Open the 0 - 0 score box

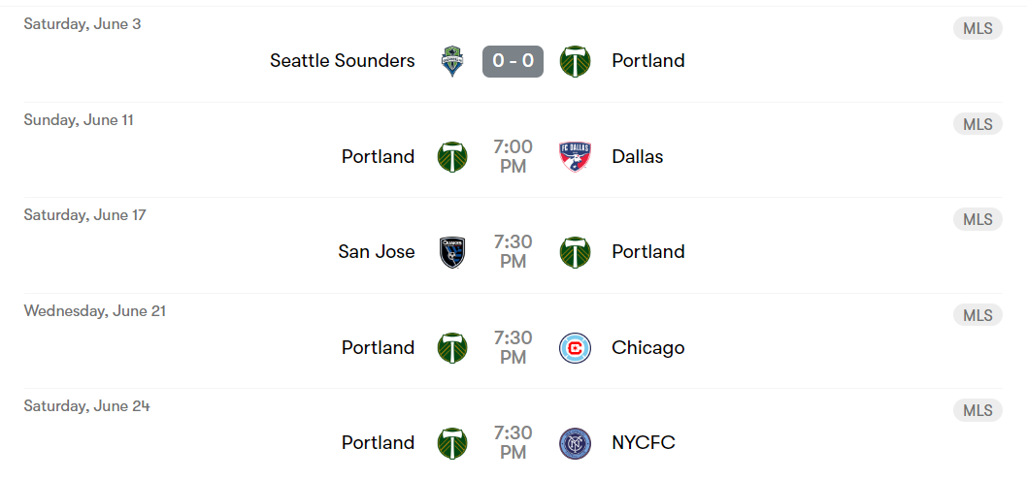click(513, 61)
